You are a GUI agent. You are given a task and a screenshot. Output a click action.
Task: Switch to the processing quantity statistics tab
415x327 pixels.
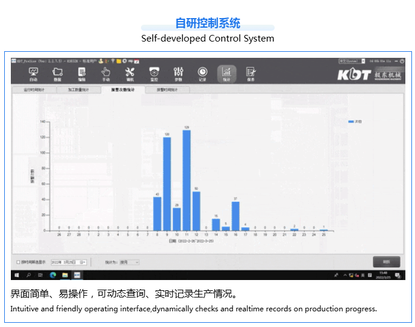coord(78,90)
